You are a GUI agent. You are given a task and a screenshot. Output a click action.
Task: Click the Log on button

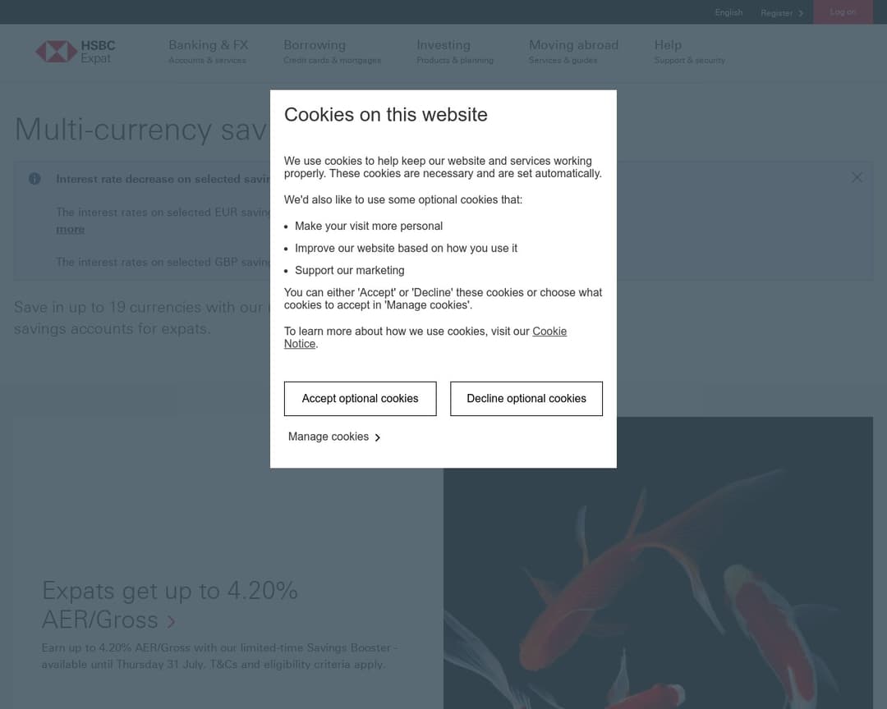point(843,11)
